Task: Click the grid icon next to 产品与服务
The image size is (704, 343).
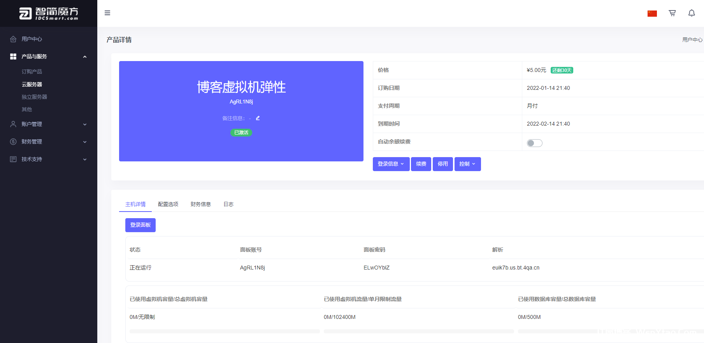Action: click(13, 56)
